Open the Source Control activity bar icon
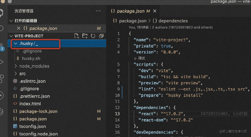251x137 pixels. 2,47
